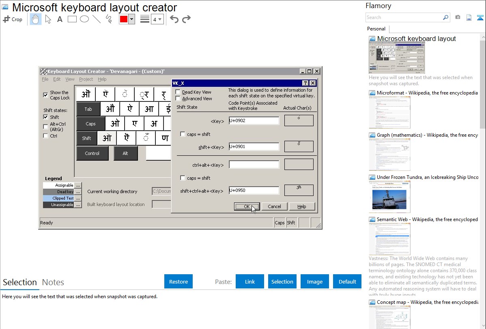Click the Link paste button

[250, 282]
